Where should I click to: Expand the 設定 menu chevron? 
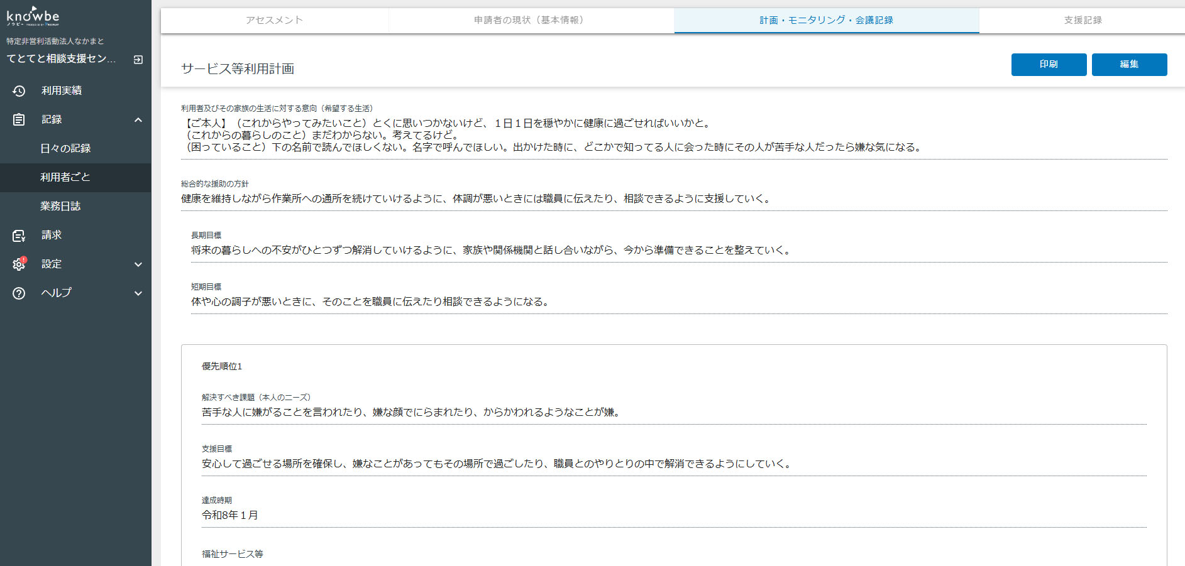(138, 264)
